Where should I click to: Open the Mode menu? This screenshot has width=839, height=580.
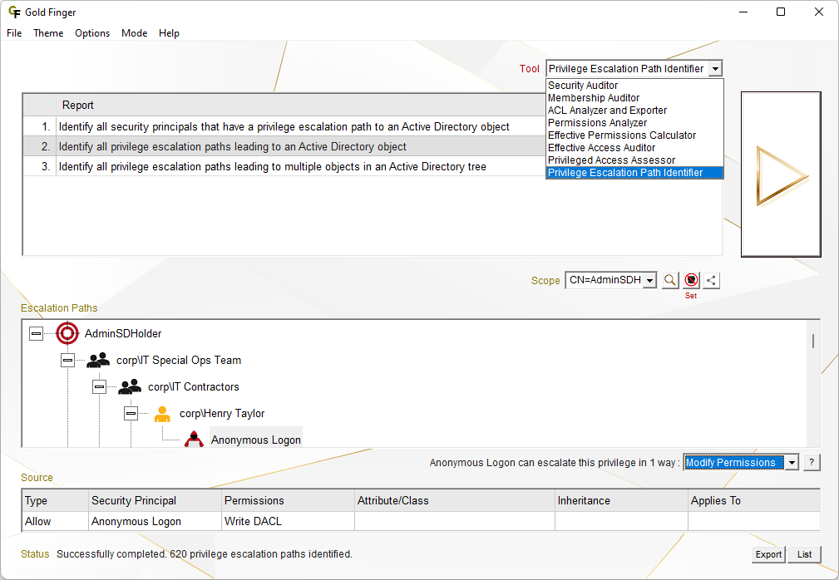135,33
